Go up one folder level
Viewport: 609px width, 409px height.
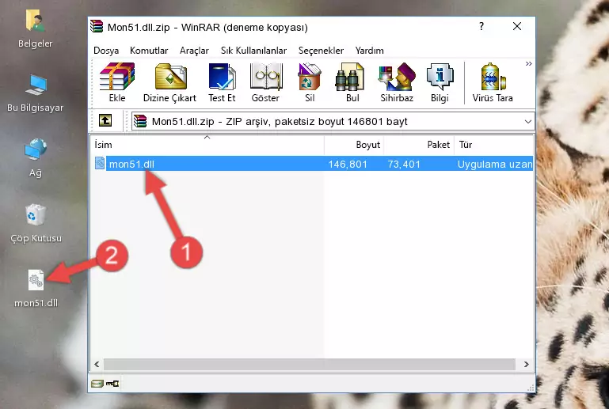pos(105,121)
